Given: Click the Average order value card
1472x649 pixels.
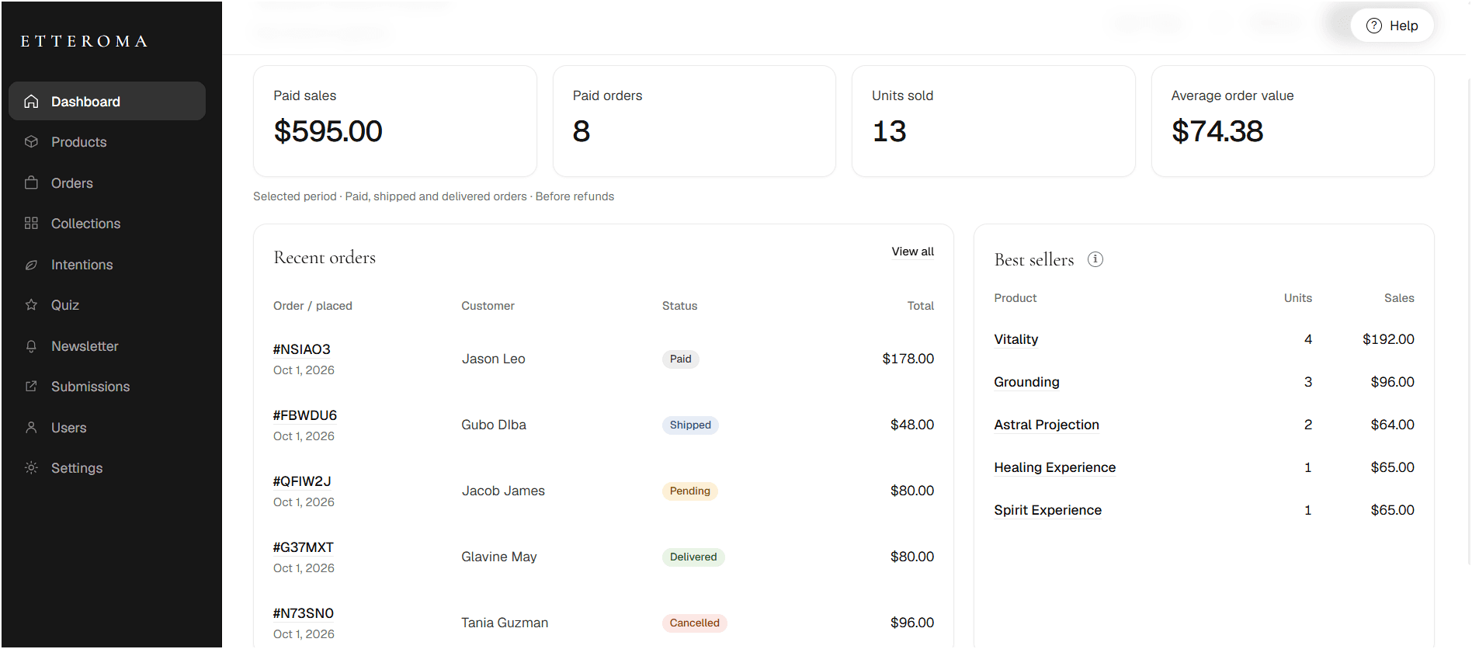Looking at the screenshot, I should (x=1293, y=121).
